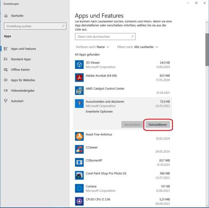Click the Corel Paint Shop Pro icon
The image size is (209, 208).
point(79,175)
